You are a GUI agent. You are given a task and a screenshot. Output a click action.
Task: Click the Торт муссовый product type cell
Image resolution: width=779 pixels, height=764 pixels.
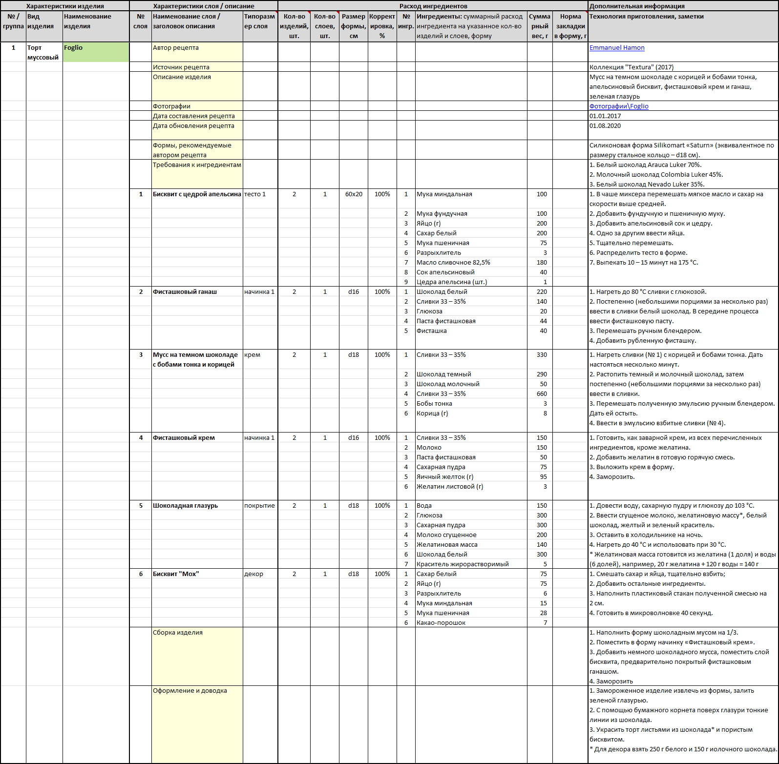pos(44,52)
